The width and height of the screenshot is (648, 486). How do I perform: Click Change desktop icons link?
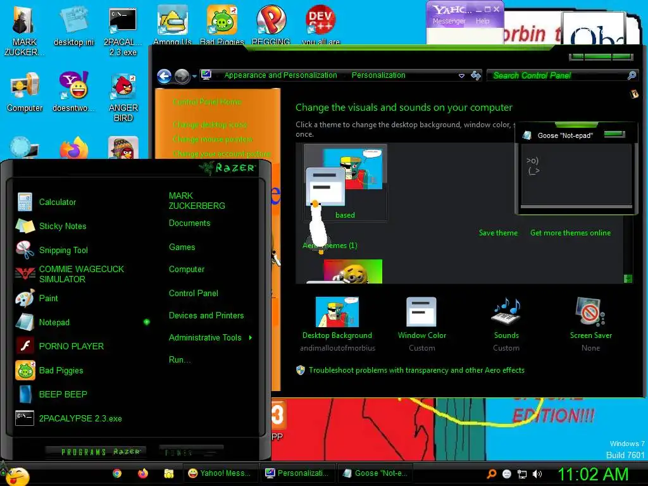pos(209,125)
